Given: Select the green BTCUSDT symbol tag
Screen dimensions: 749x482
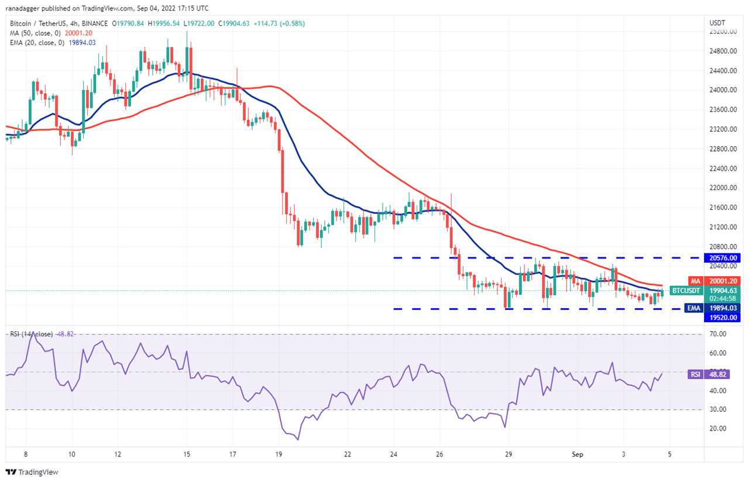Looking at the screenshot, I should point(686,290).
